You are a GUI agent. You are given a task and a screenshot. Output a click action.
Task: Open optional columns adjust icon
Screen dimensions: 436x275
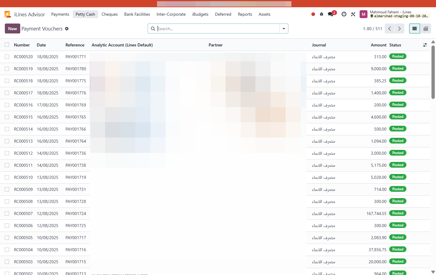425,45
